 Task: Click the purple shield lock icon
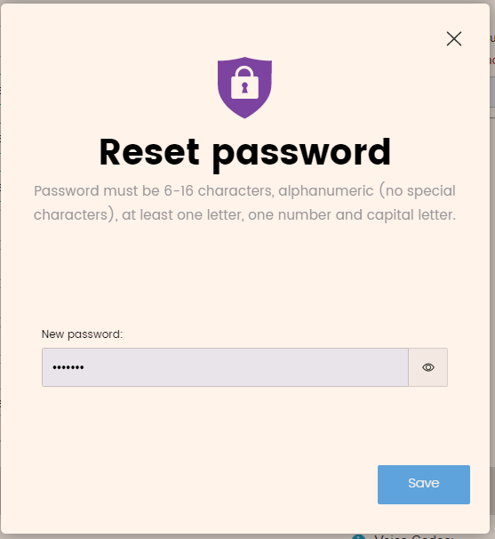point(244,88)
